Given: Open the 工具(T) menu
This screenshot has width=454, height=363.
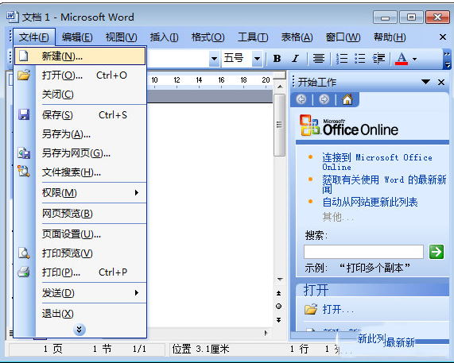Looking at the screenshot, I should tap(253, 37).
